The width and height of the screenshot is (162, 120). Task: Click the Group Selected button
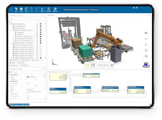click(x=25, y=60)
